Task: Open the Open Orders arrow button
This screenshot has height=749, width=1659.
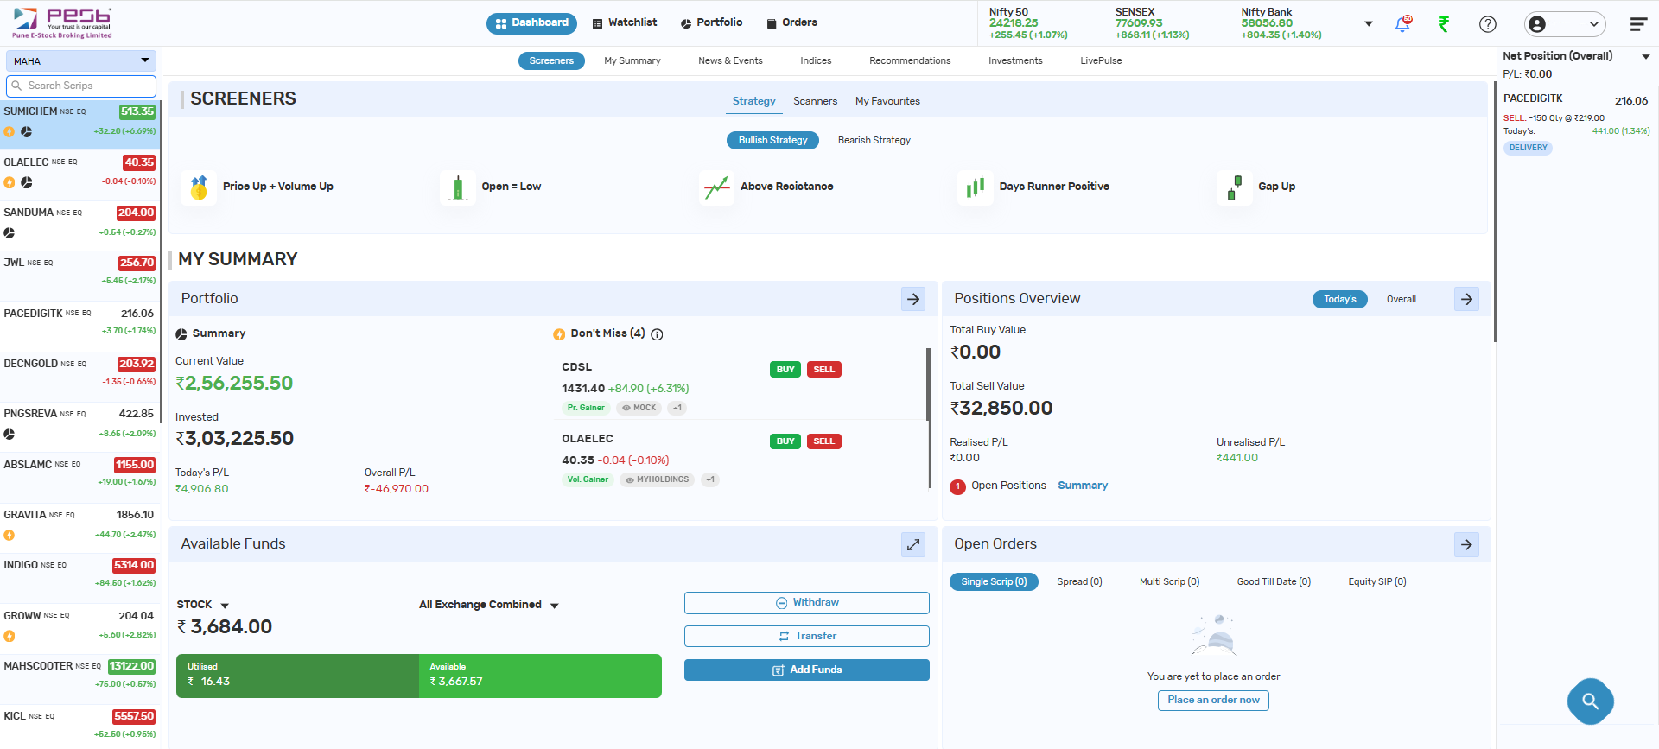Action: click(x=1466, y=544)
